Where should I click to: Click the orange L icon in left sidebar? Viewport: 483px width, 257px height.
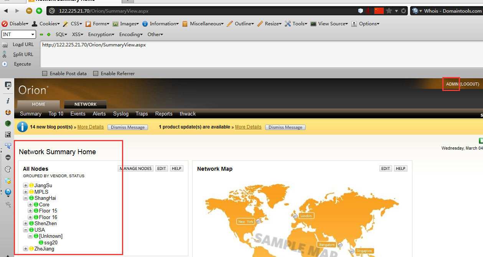point(8,112)
